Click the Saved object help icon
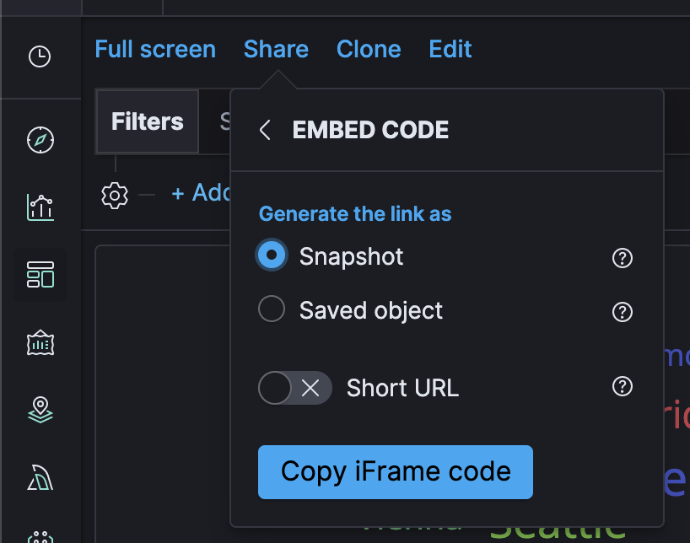The width and height of the screenshot is (690, 543). tap(622, 312)
